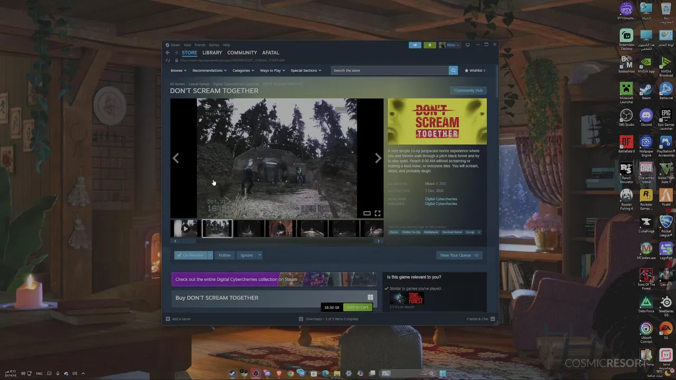Open the Battle.net desktop icon
The image size is (676, 380).
[x=666, y=91]
